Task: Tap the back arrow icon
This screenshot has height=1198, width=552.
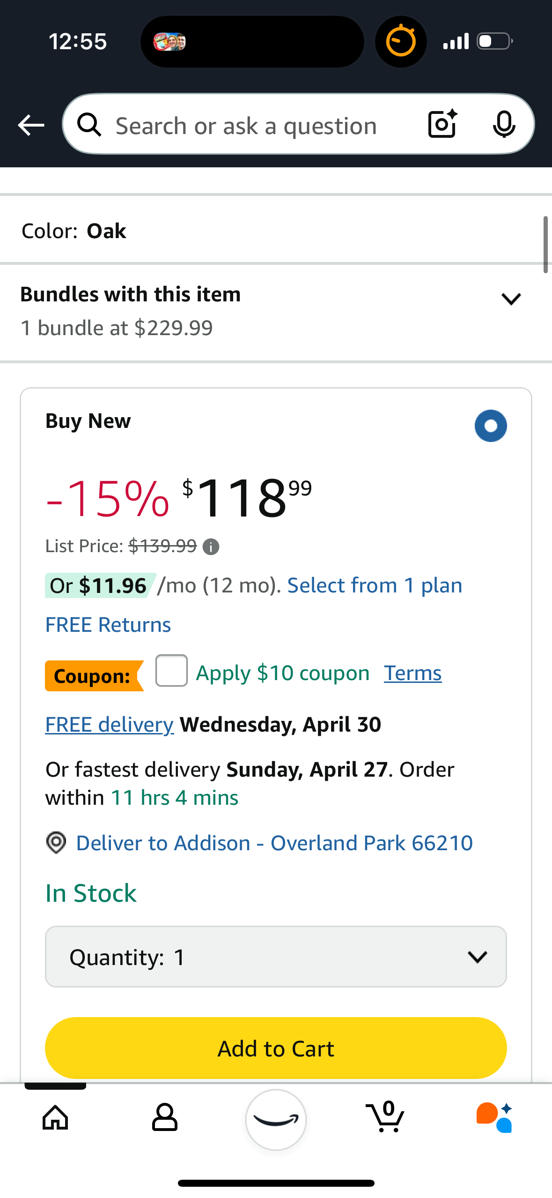Action: pyautogui.click(x=31, y=125)
